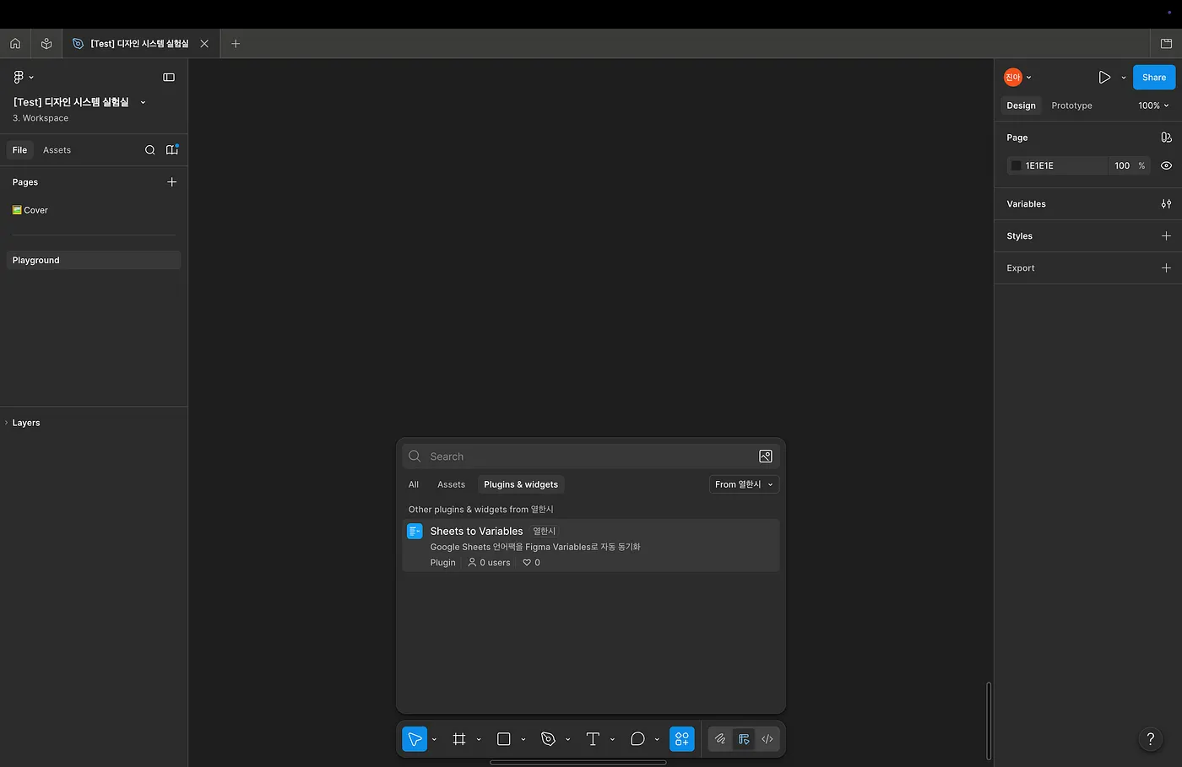This screenshot has width=1182, height=767.
Task: Select the Comment tool
Action: coord(637,739)
